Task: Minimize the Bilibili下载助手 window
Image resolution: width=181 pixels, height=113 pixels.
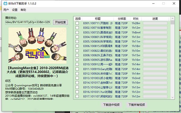Action: tap(153, 3)
